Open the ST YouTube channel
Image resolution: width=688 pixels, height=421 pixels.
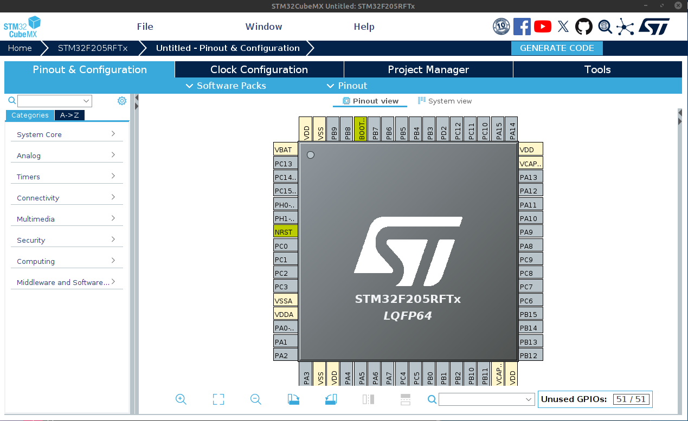coord(542,26)
